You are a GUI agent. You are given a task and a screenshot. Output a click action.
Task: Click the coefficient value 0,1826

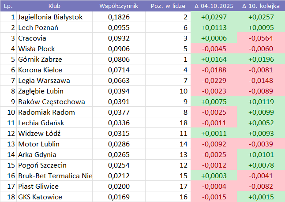pyautogui.click(x=119, y=17)
